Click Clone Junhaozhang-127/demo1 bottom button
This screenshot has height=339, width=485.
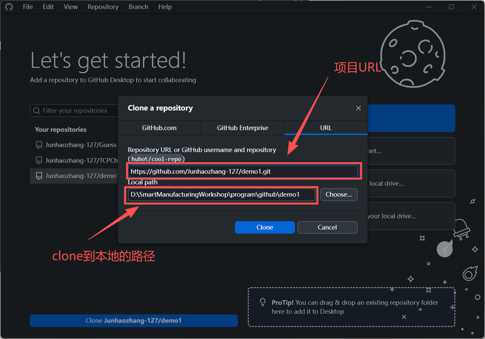(x=133, y=320)
